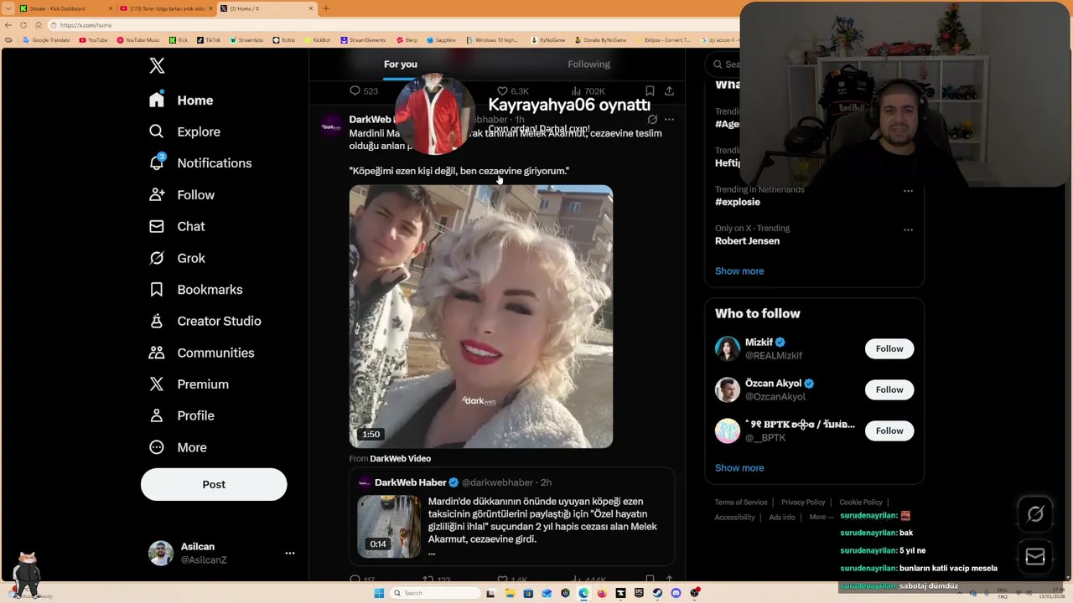Open Communities in the sidebar
This screenshot has height=603, width=1073.
[201, 353]
